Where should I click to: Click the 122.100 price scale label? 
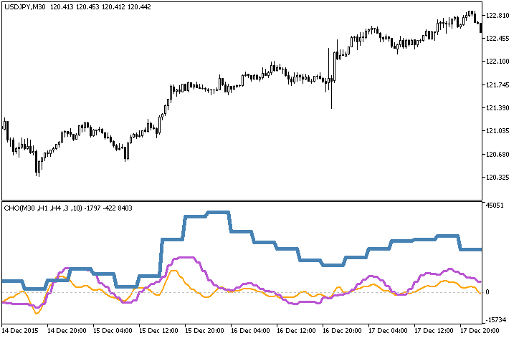coord(497,62)
